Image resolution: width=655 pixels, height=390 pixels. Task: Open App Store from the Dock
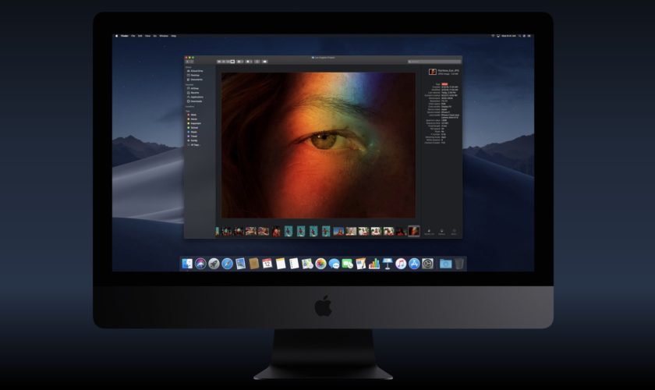pos(414,264)
